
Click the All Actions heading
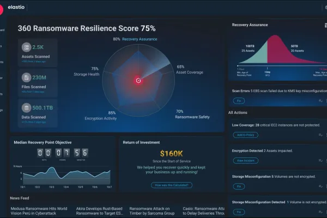238,113
